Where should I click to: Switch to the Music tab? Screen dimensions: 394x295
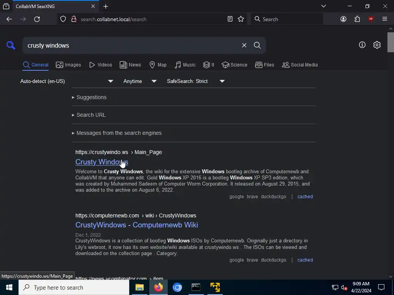pyautogui.click(x=185, y=65)
